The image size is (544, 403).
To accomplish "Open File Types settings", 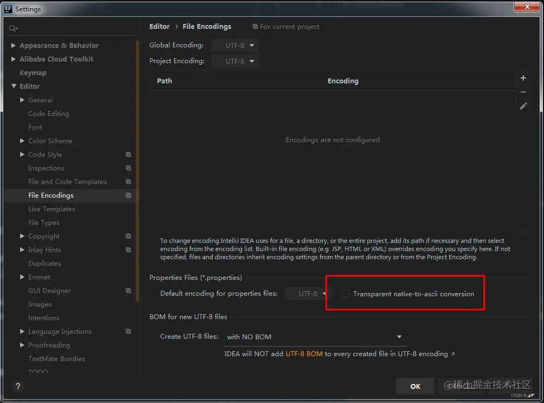I will coord(44,222).
